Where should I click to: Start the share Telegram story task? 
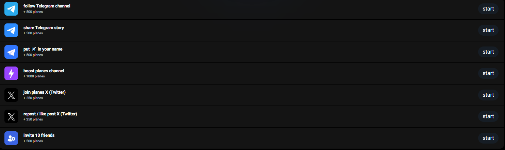(488, 30)
